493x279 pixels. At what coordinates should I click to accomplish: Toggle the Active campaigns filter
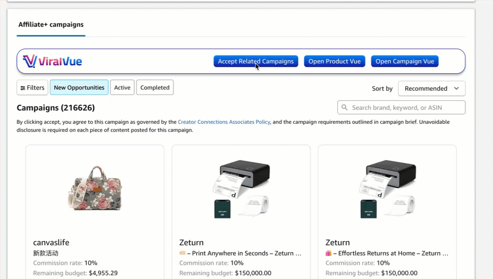(122, 88)
